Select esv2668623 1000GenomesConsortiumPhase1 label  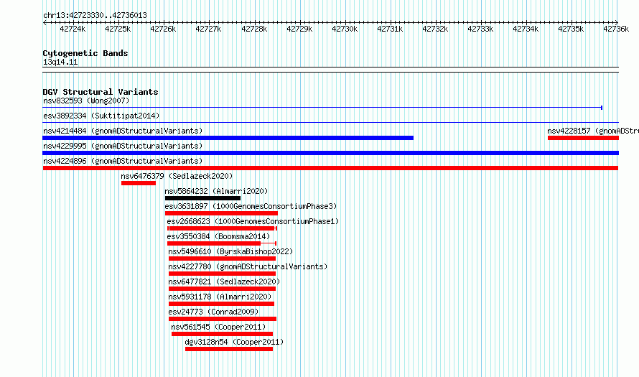[253, 221]
